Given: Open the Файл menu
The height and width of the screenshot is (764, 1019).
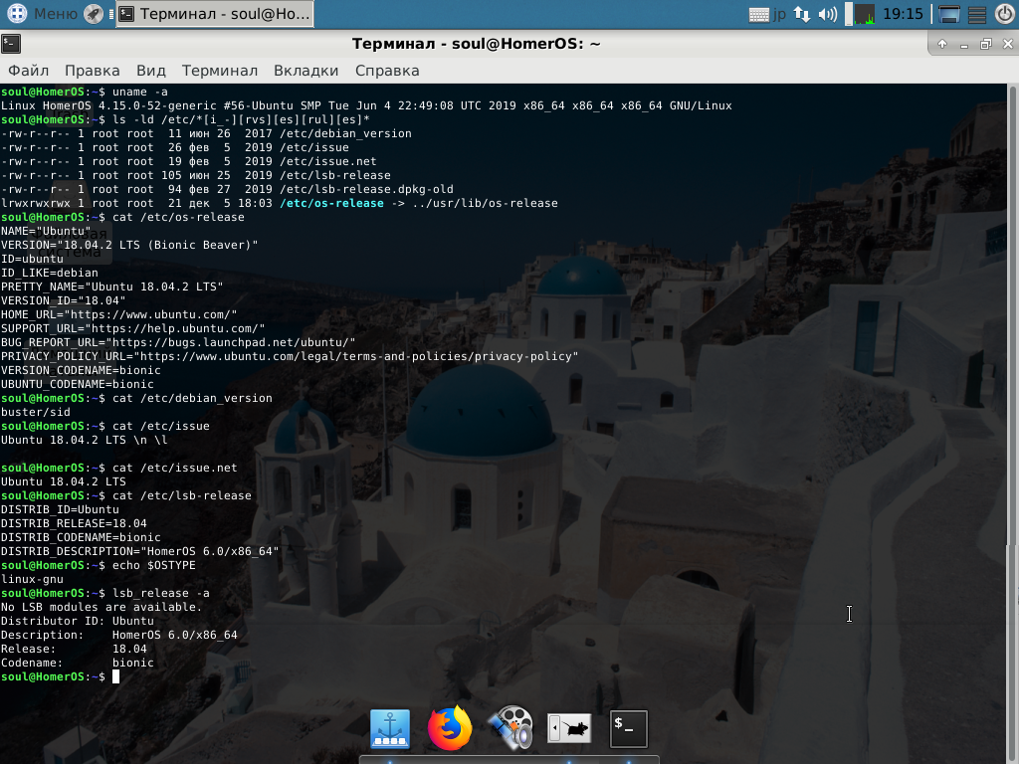Looking at the screenshot, I should click(x=29, y=71).
